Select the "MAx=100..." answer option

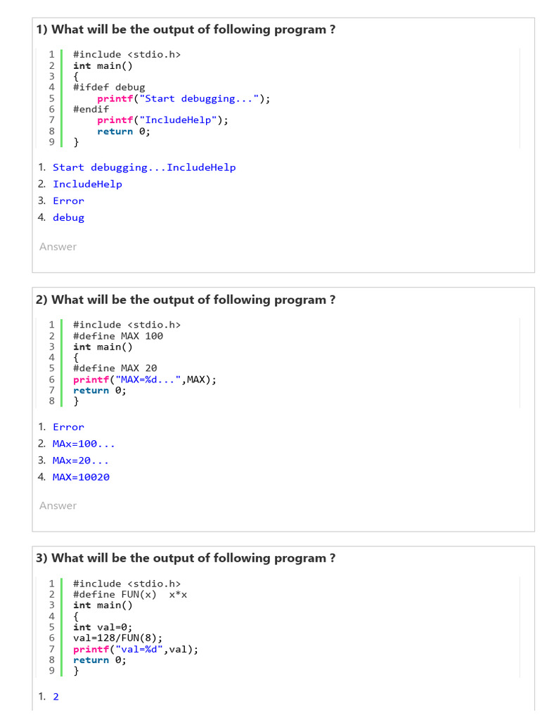(x=84, y=444)
